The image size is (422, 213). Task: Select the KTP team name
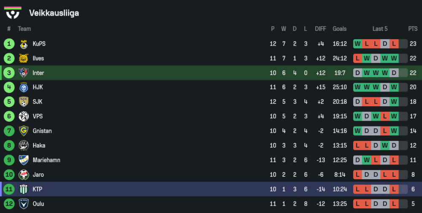(37, 189)
